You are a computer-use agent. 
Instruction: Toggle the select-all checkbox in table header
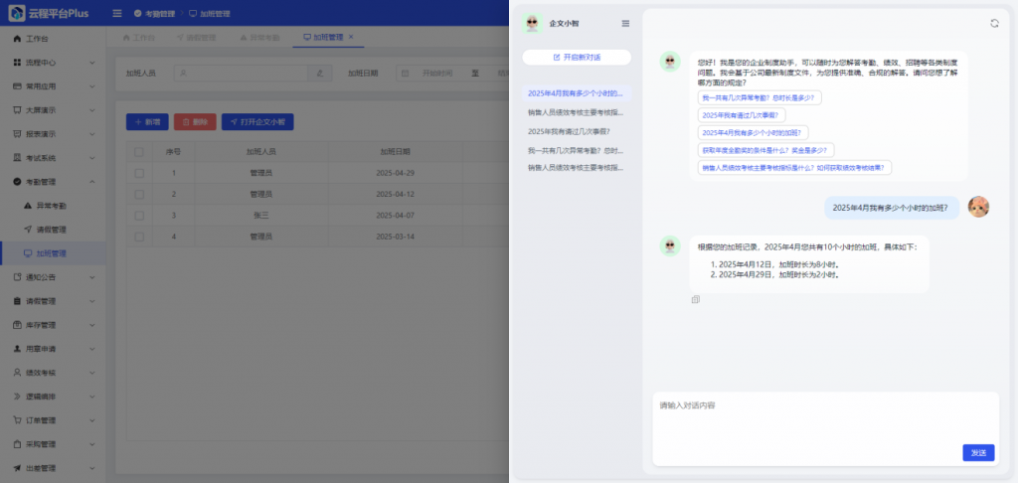click(138, 152)
